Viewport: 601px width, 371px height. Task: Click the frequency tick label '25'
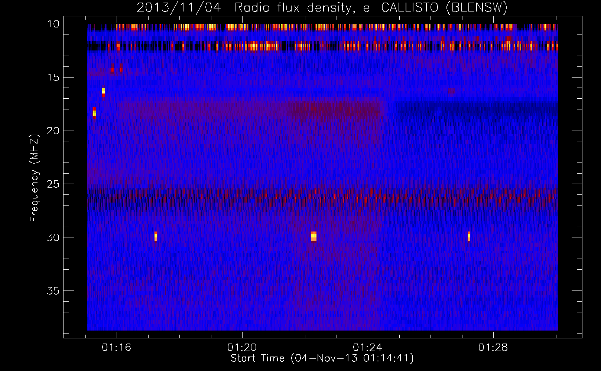tap(53, 184)
